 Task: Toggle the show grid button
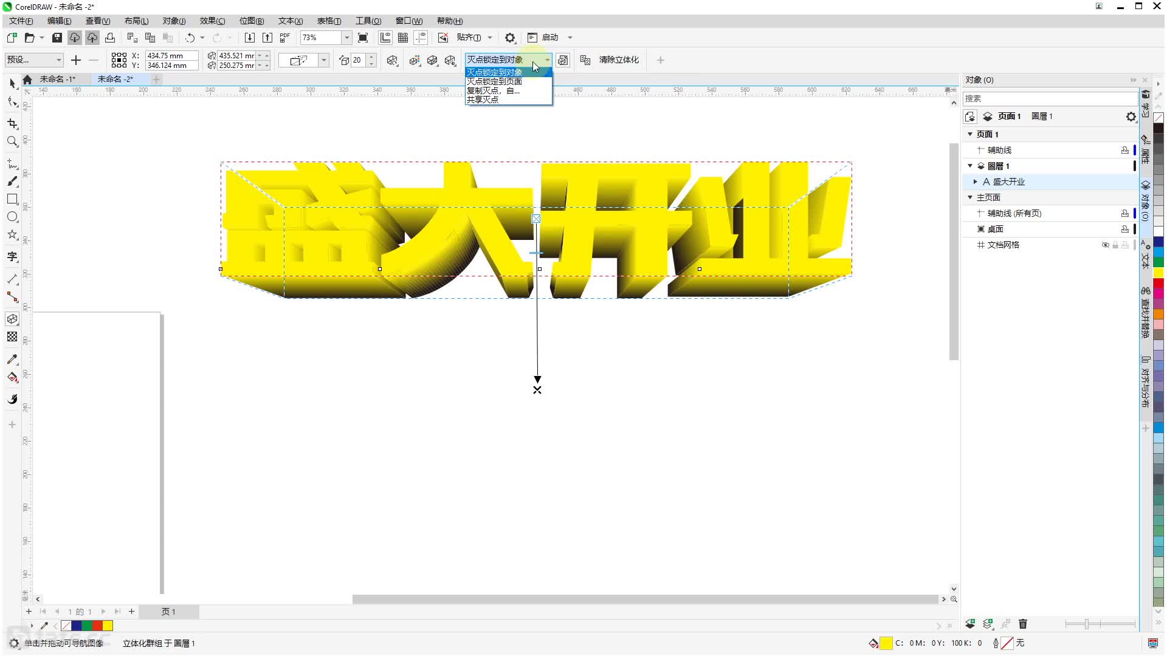click(402, 38)
